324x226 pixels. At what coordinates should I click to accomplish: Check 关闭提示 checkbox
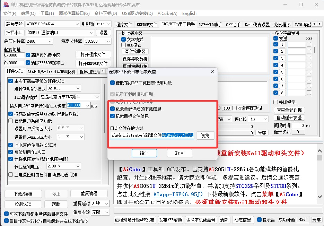pyautogui.click(x=275, y=102)
